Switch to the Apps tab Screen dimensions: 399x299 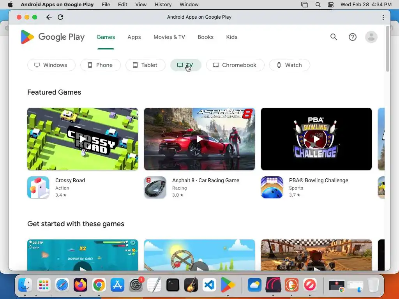click(134, 37)
